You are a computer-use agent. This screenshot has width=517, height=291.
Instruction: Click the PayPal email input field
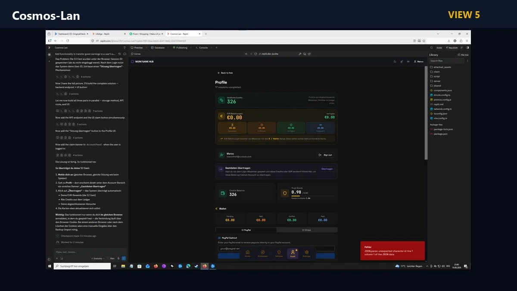(276, 248)
